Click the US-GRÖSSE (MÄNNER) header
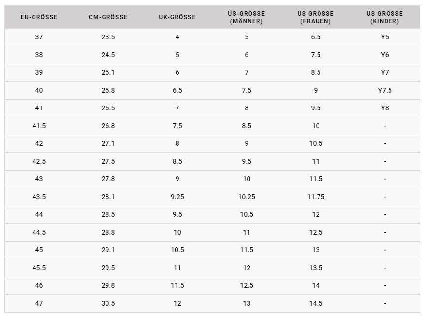 click(x=247, y=17)
